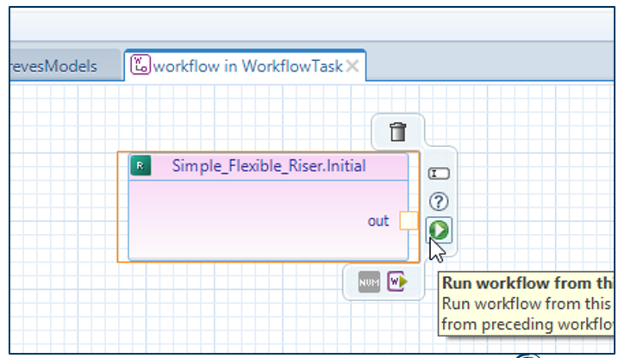
Task: Close the workflow in WorkflowTask tab
Action: click(x=352, y=66)
